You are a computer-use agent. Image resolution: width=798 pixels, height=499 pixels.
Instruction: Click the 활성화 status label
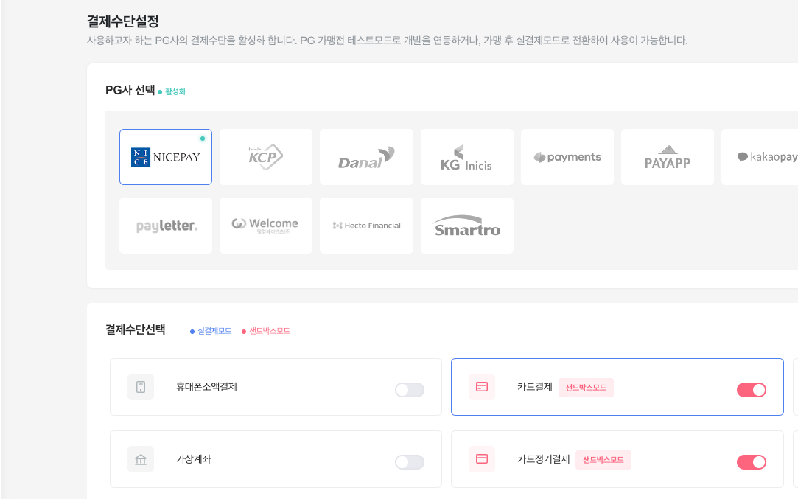click(x=175, y=91)
